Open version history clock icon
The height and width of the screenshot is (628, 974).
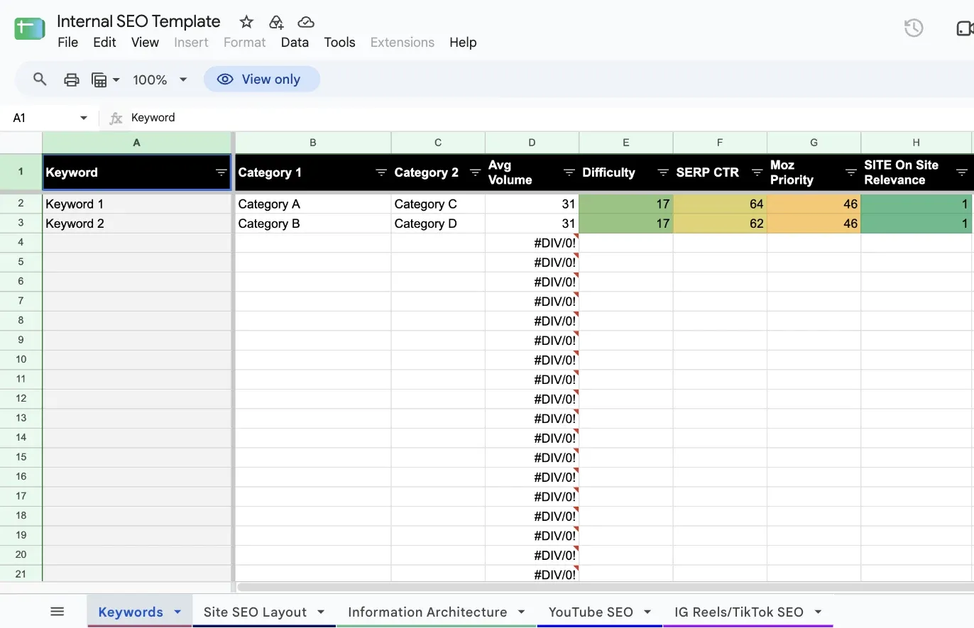pyautogui.click(x=914, y=28)
